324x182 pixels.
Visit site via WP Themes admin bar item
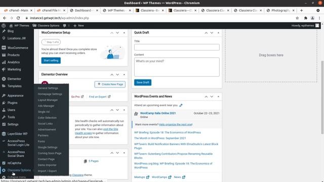[x=19, y=26]
